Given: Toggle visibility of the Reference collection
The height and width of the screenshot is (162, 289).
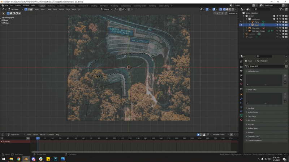Looking at the screenshot, I should (x=280, y=28).
